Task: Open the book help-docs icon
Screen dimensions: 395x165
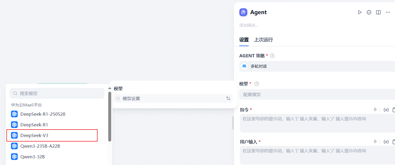Action: click(x=378, y=12)
